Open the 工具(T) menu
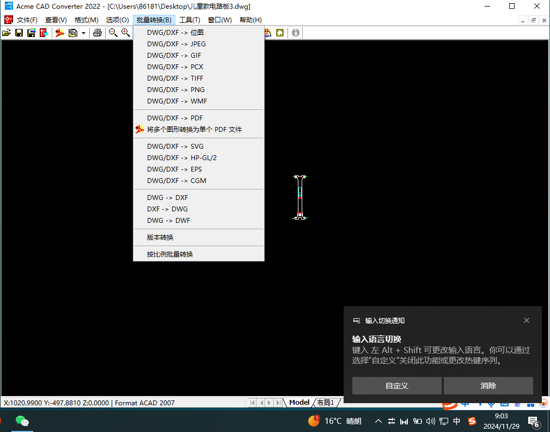This screenshot has height=432, width=550. click(x=190, y=20)
